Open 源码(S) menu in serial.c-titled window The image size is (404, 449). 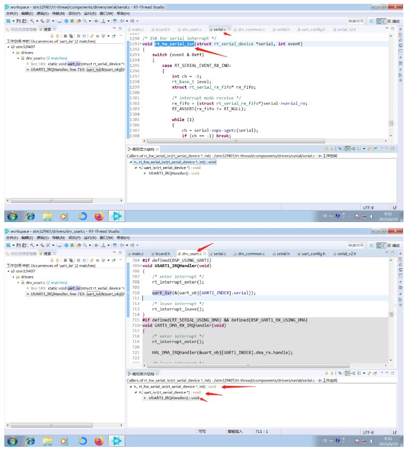tap(43, 13)
